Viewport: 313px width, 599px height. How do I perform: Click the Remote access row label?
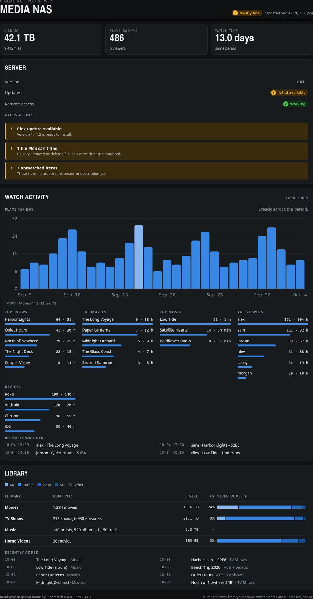coord(19,104)
